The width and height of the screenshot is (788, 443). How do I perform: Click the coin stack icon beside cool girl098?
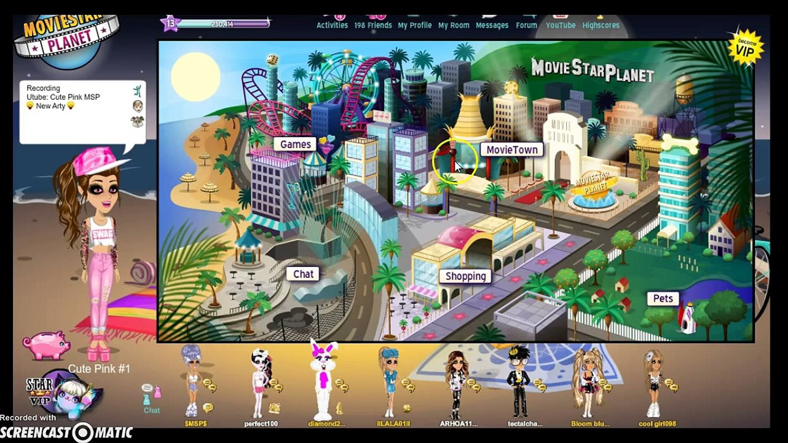point(672,386)
